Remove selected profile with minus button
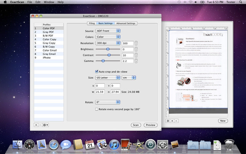The image size is (246, 154). [40, 125]
